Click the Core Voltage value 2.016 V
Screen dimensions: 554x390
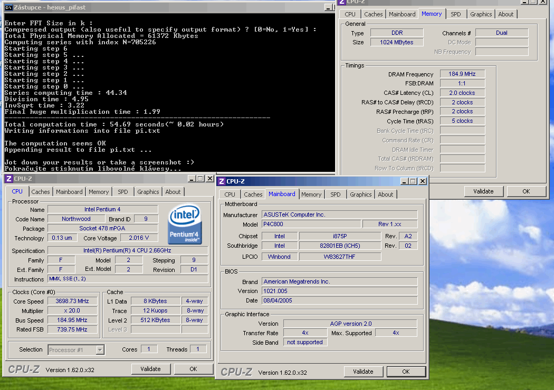[139, 238]
